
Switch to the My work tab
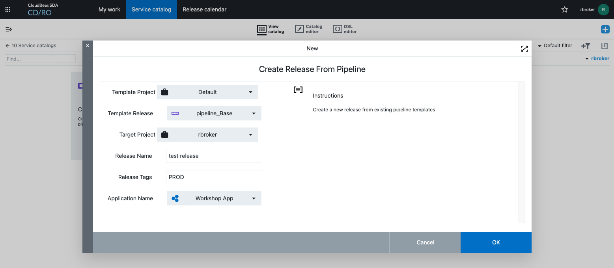pos(109,9)
